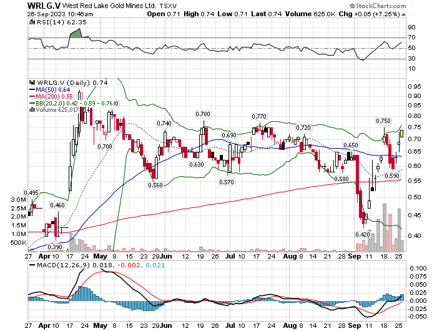Click the -0.050 MACD axis label

click(x=417, y=317)
